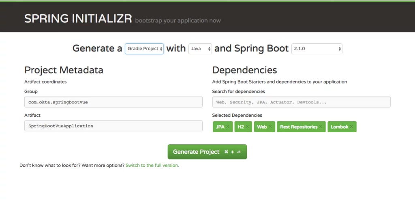Click the 'bootstrap your application now' tagline
The height and width of the screenshot is (202, 415).
click(178, 21)
